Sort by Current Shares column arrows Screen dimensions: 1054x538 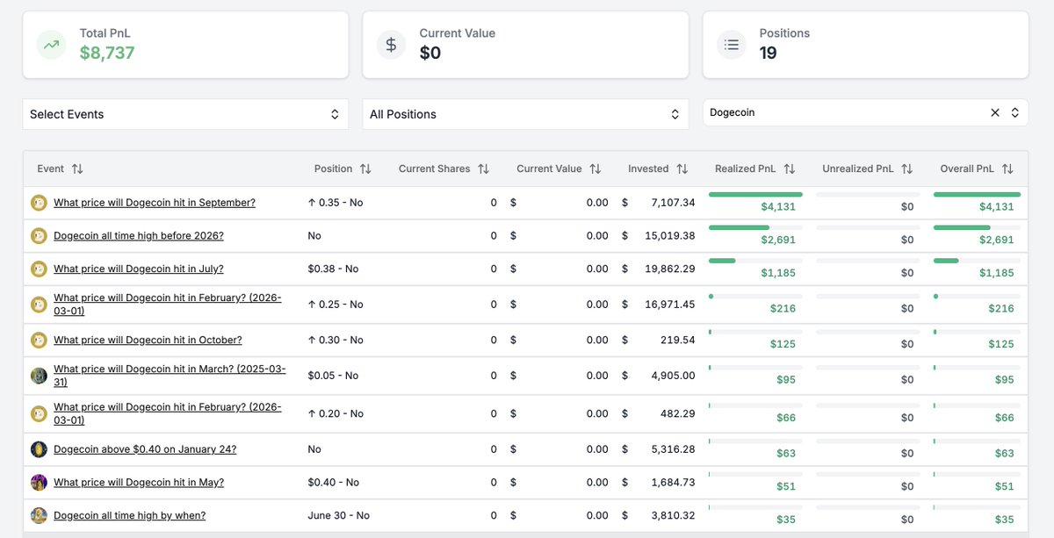[483, 169]
